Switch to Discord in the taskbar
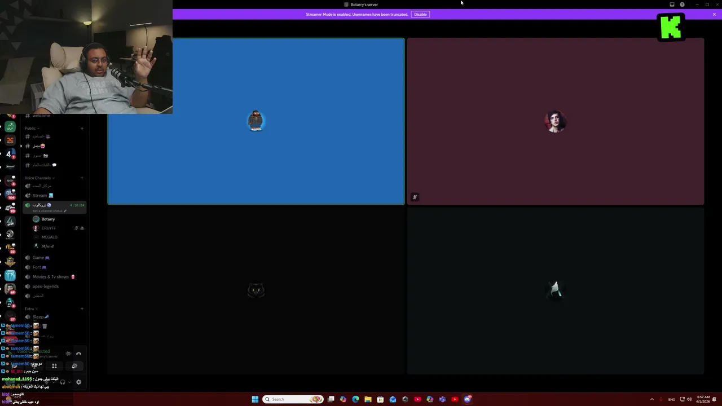The width and height of the screenshot is (722, 406). coord(467,399)
